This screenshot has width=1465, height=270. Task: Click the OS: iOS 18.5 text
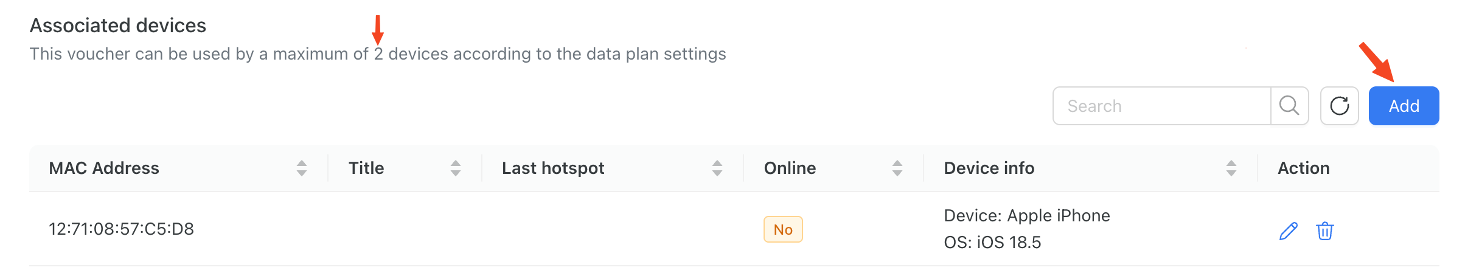992,243
